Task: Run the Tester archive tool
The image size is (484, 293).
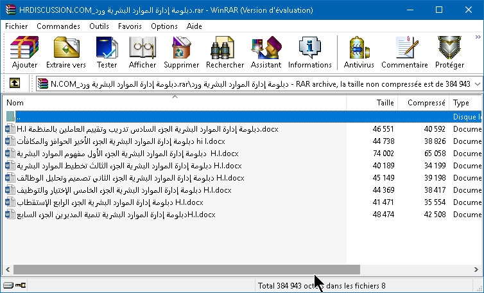Action: pos(107,52)
